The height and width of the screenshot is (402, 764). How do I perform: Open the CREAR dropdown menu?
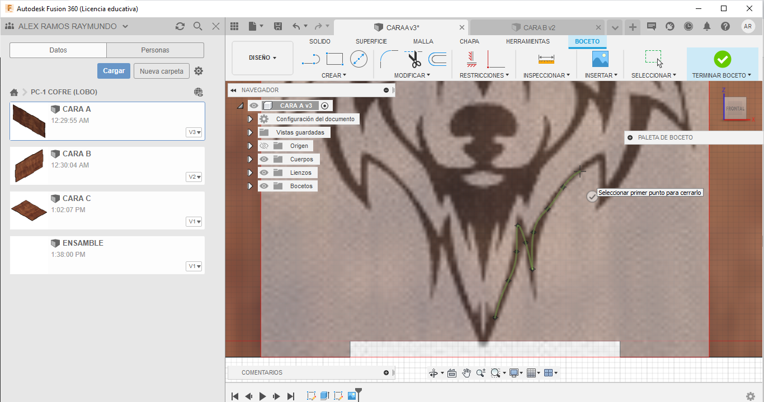(x=334, y=75)
